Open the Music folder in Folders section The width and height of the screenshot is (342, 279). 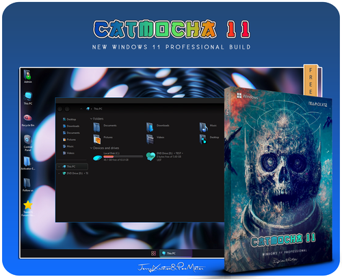[x=208, y=127]
